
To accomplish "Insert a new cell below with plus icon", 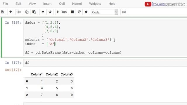I will pos(11,12).
